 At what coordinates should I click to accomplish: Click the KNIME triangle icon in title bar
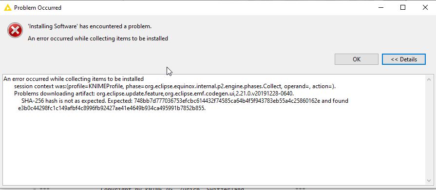click(7, 8)
